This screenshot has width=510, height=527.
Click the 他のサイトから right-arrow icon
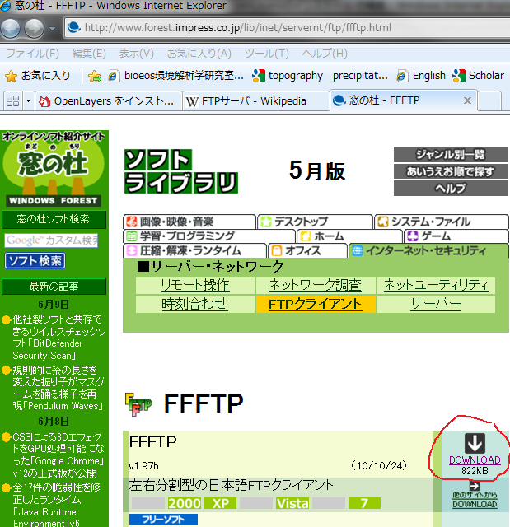pyautogui.click(x=475, y=486)
